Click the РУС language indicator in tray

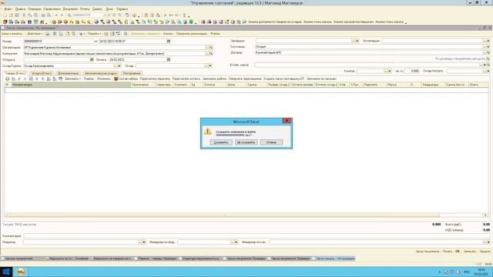[x=467, y=272]
